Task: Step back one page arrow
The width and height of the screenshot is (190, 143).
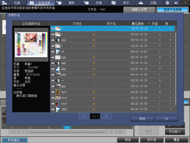Action: click(23, 132)
